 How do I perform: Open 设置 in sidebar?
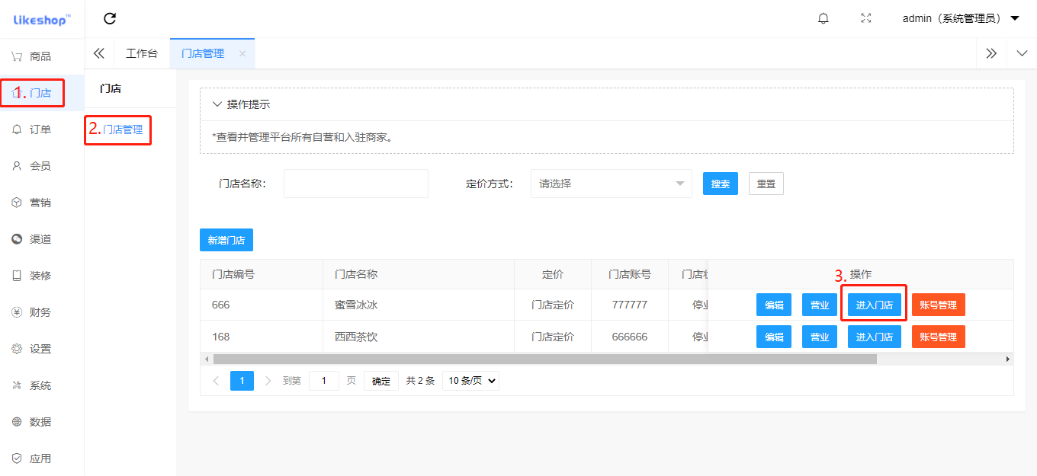[41, 349]
